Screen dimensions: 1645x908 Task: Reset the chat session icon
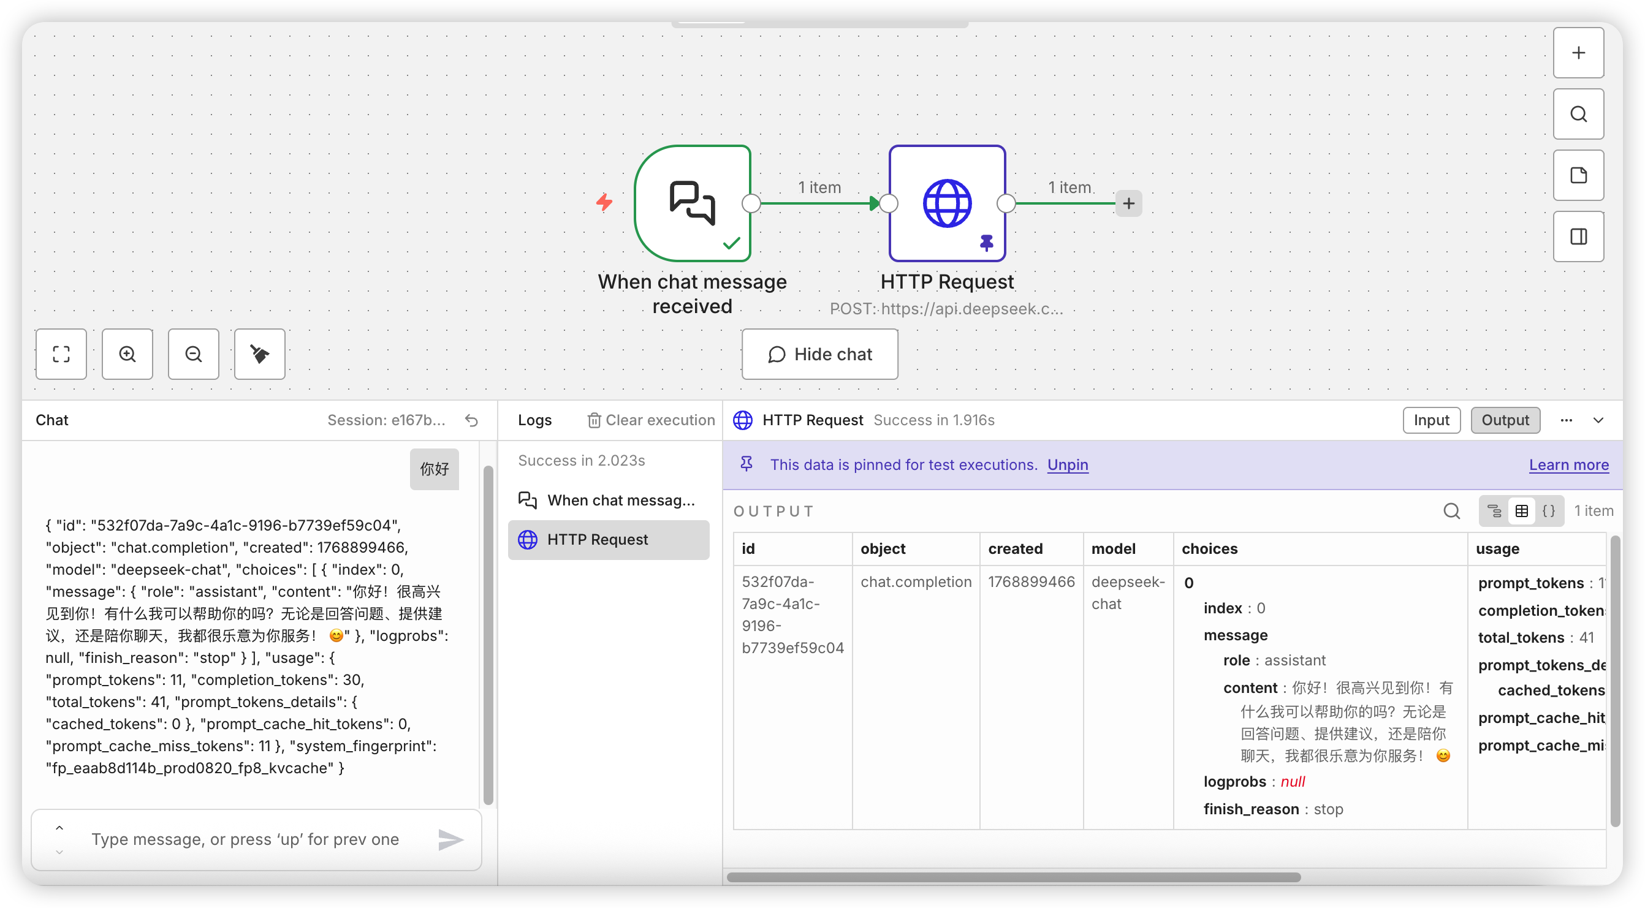(x=471, y=420)
